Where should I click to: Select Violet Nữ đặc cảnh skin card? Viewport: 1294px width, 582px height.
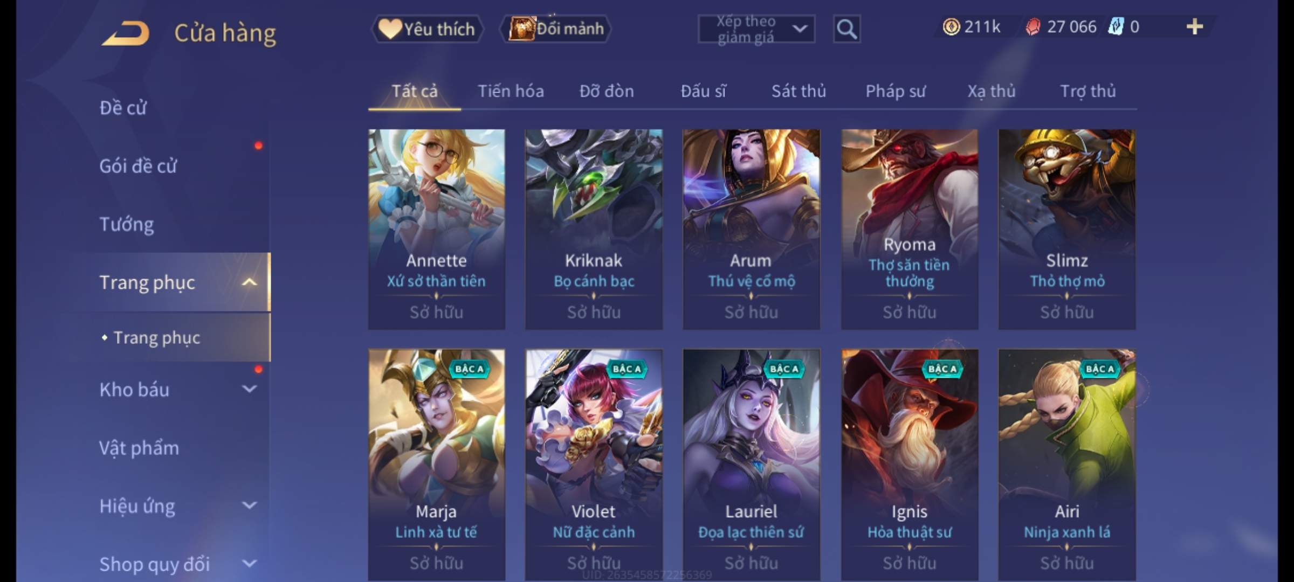594,465
